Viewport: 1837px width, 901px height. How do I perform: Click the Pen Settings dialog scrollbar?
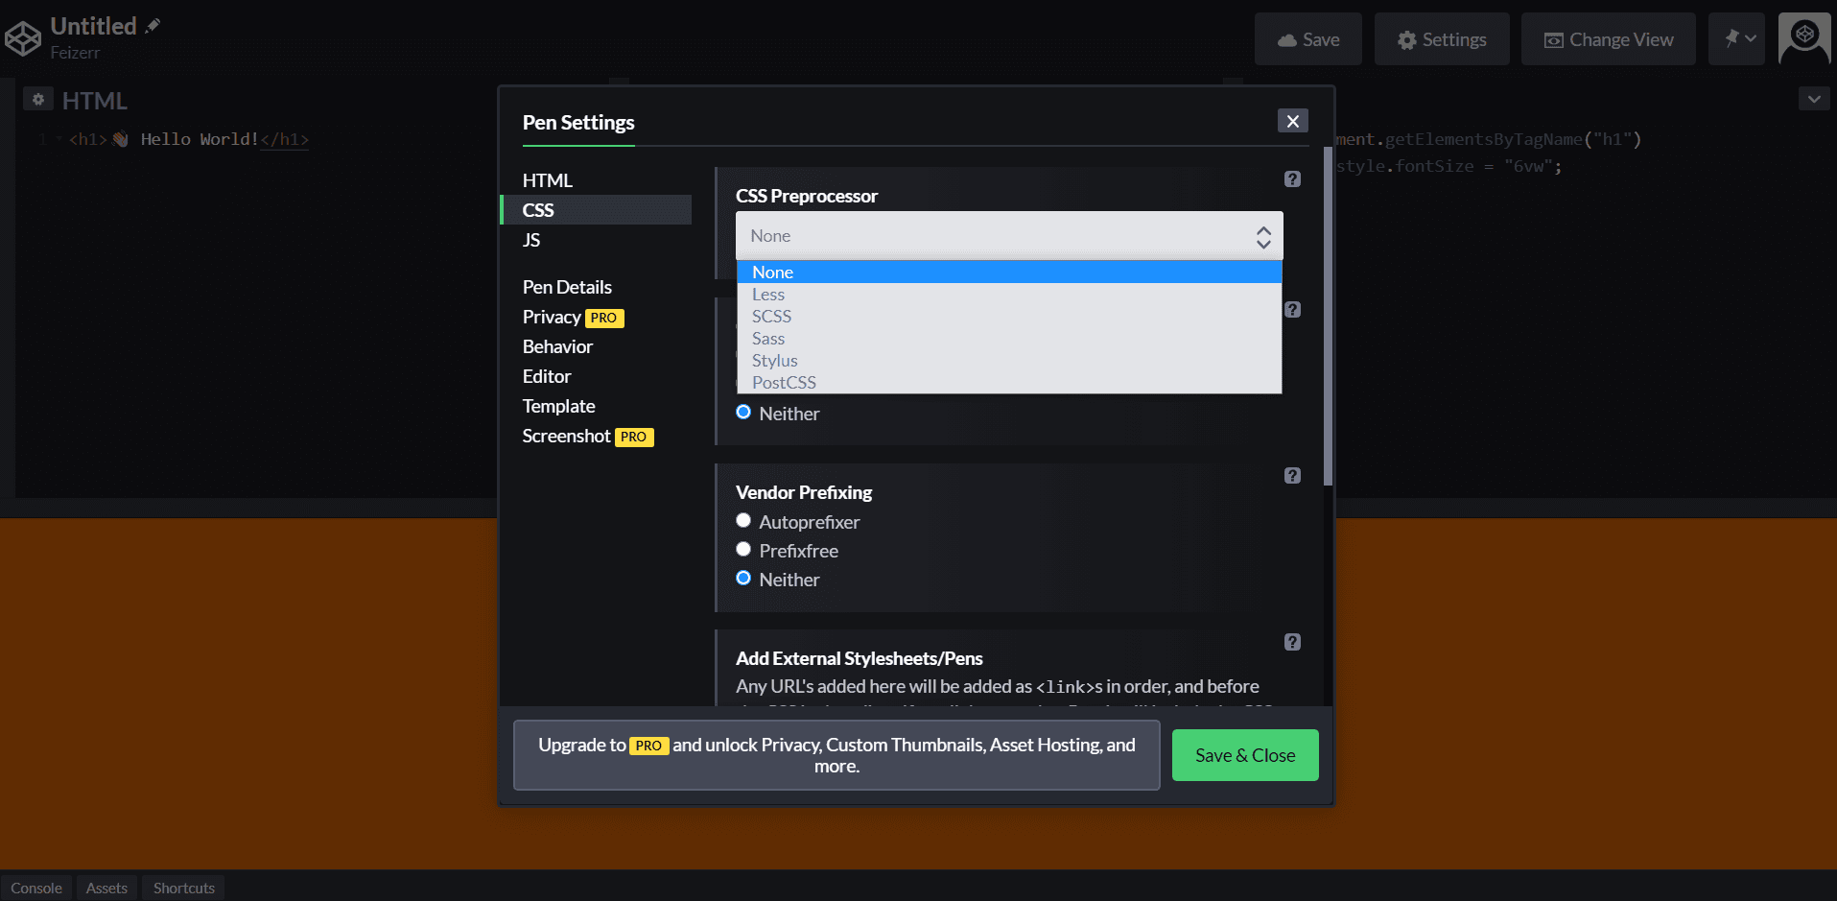[1328, 317]
